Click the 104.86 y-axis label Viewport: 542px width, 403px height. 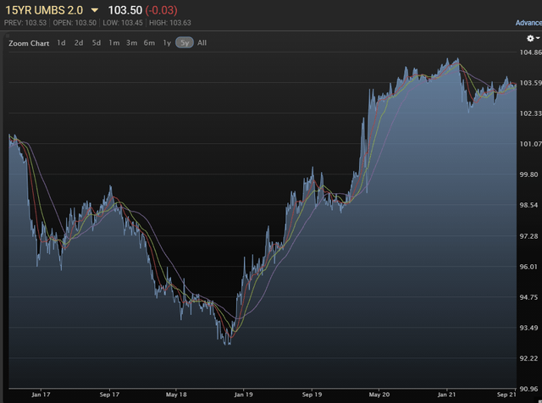(531, 52)
